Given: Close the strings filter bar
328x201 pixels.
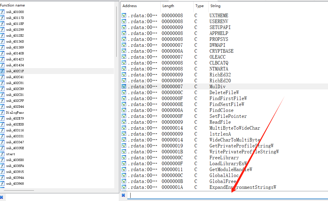Looking at the screenshot, I should (x=123, y=195).
